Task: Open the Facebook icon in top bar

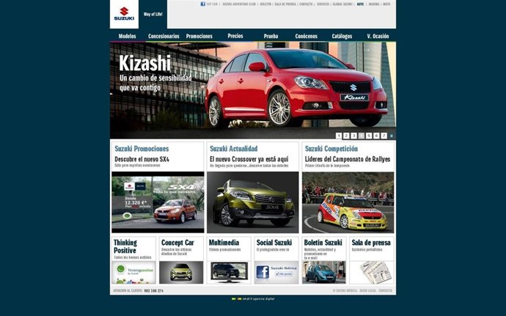Action: (x=202, y=4)
